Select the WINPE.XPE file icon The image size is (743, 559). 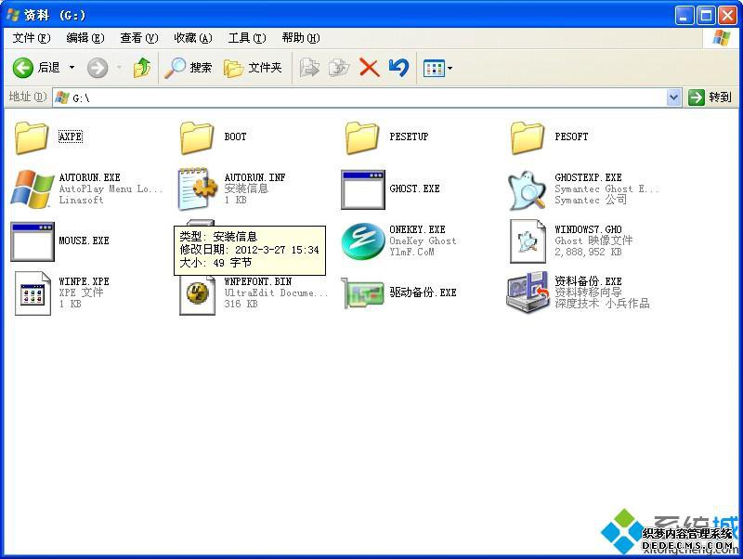33,293
